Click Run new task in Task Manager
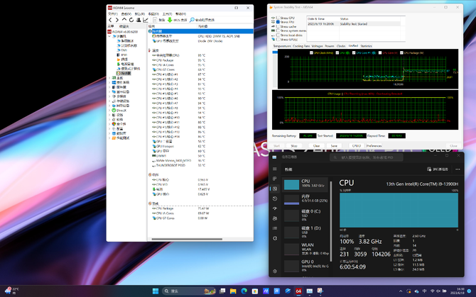The width and height of the screenshot is (476, 297). pos(438,169)
